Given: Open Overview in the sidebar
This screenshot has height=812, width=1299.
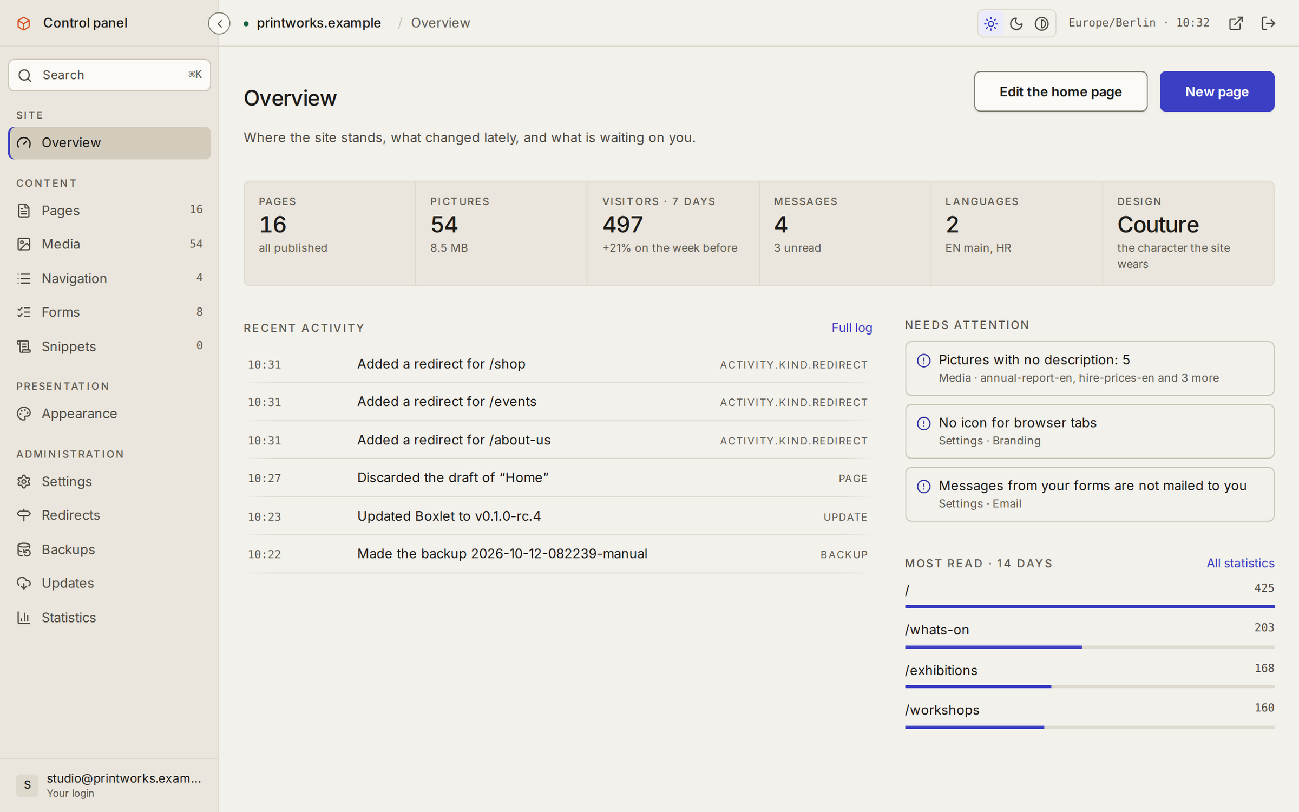Looking at the screenshot, I should point(109,143).
